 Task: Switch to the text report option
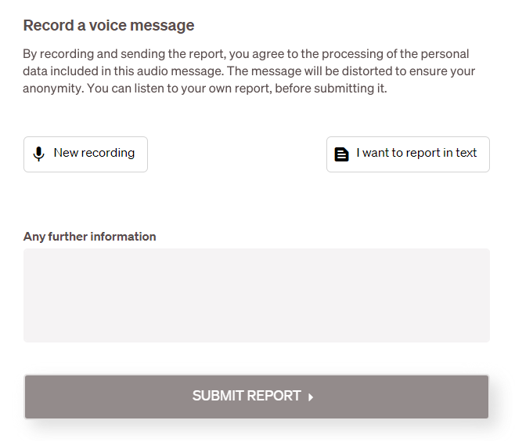click(x=408, y=154)
